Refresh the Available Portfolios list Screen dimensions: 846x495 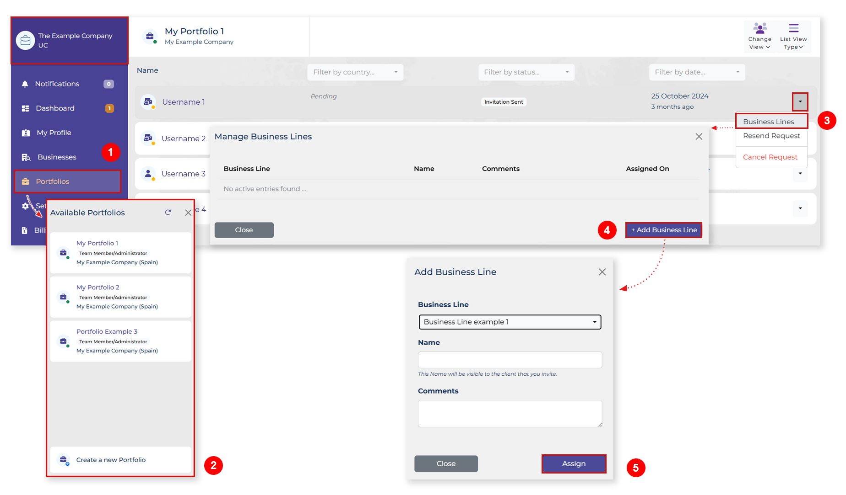(168, 212)
